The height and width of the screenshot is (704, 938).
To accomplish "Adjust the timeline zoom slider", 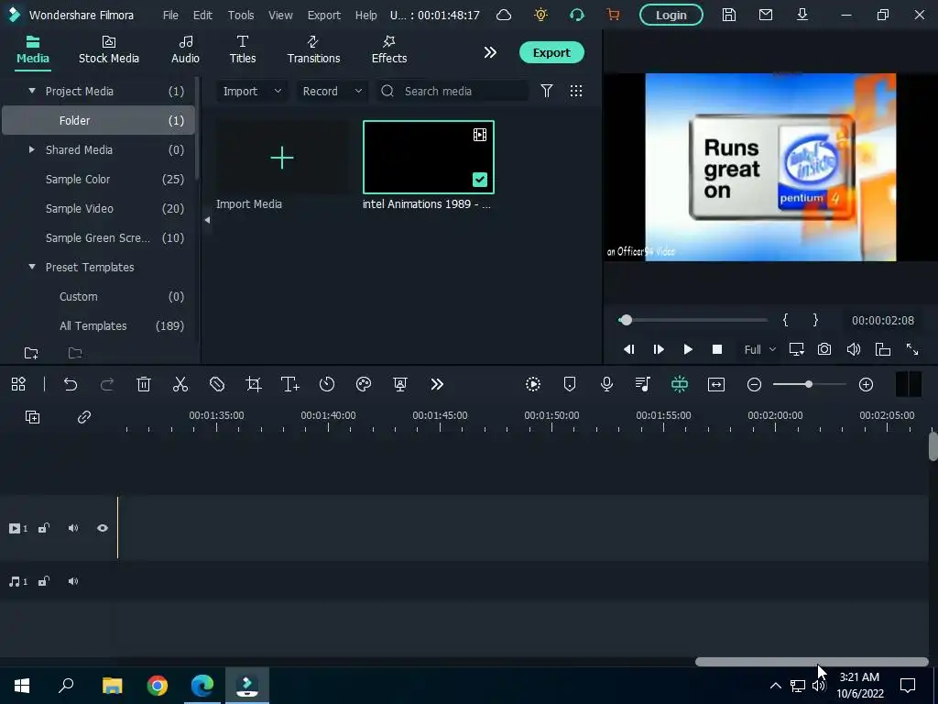I will click(x=810, y=384).
